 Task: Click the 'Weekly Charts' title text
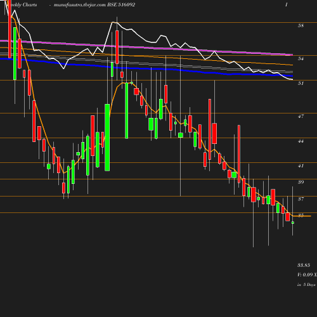[x=22, y=5]
